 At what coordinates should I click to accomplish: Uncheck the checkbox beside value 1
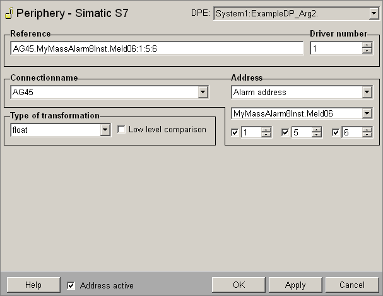click(x=235, y=132)
